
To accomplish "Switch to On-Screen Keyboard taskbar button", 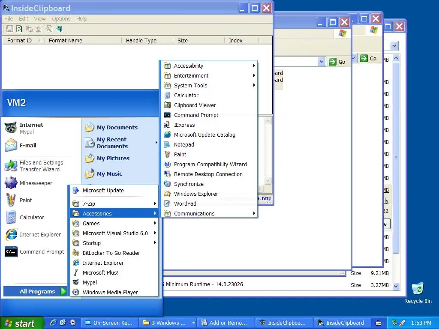I will coord(110,323).
